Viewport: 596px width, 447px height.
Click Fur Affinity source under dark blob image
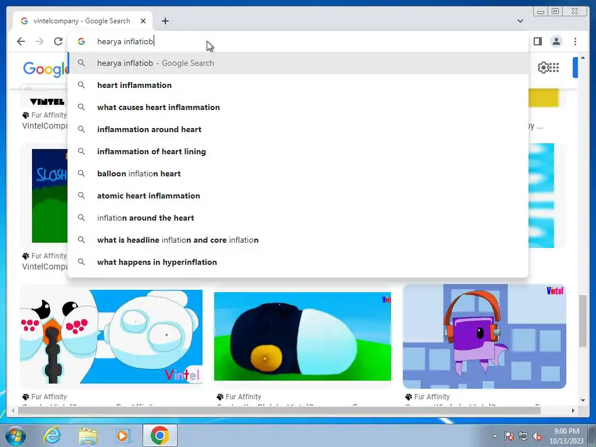click(239, 397)
